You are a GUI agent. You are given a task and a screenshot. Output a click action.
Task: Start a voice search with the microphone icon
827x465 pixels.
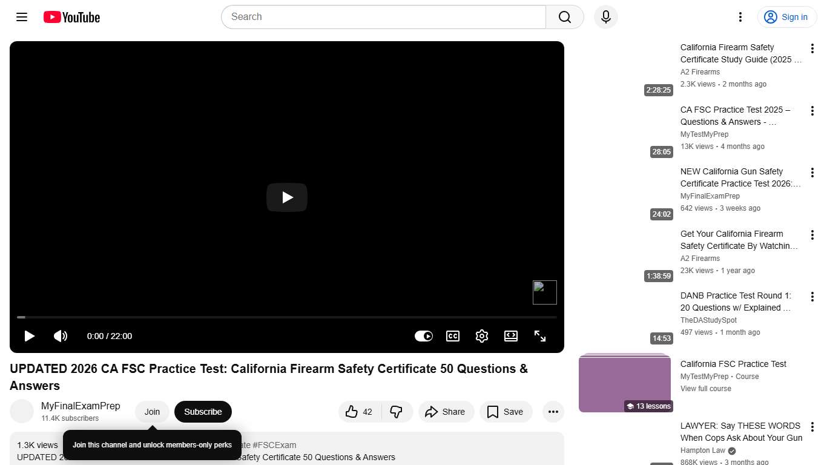point(605,17)
